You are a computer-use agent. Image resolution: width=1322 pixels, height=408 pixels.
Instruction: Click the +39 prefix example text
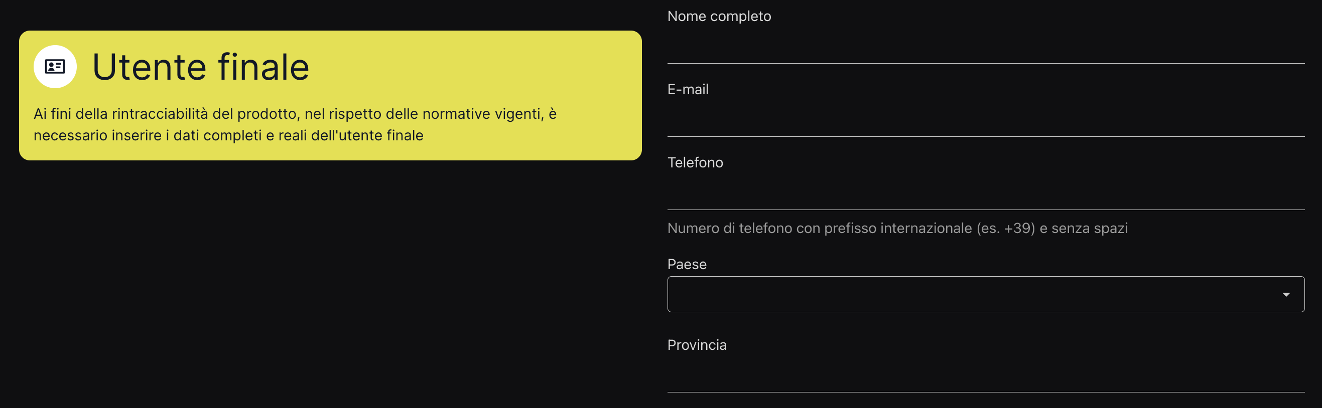coord(1019,229)
